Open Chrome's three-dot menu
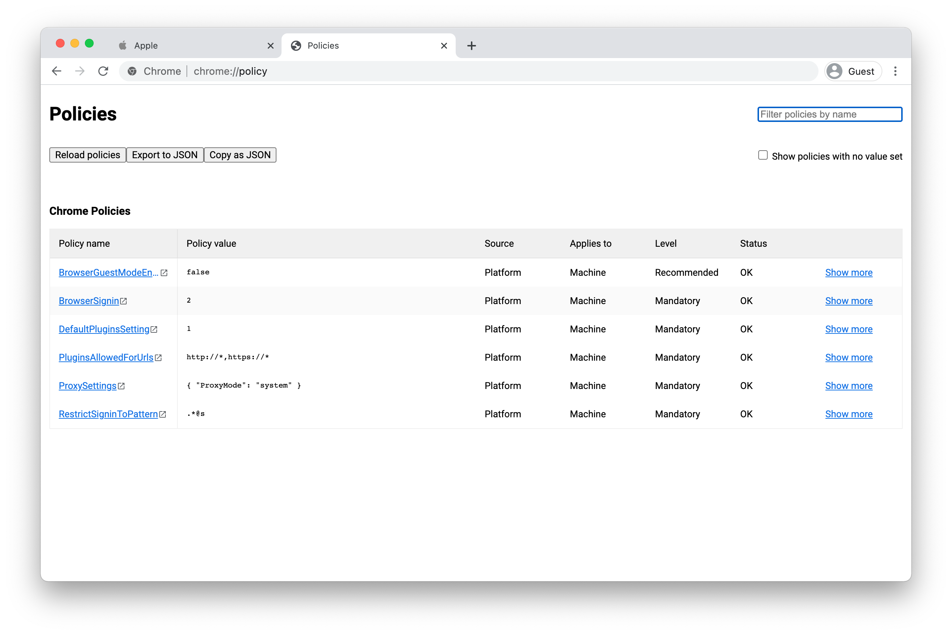Screen dimensions: 952x635 [x=895, y=71]
